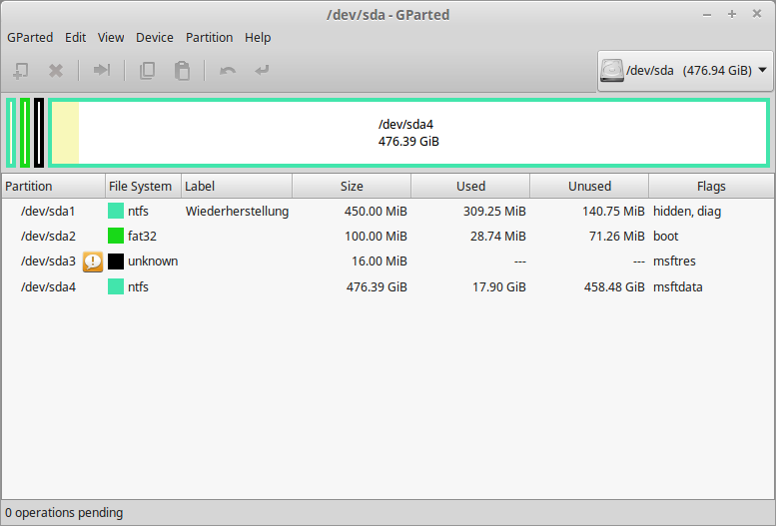
Task: Click the Resize/Move toolbar icon
Action: point(102,70)
